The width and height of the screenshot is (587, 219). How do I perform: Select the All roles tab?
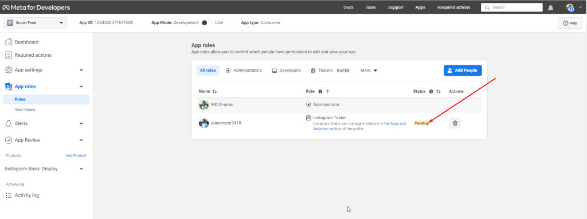tap(208, 71)
